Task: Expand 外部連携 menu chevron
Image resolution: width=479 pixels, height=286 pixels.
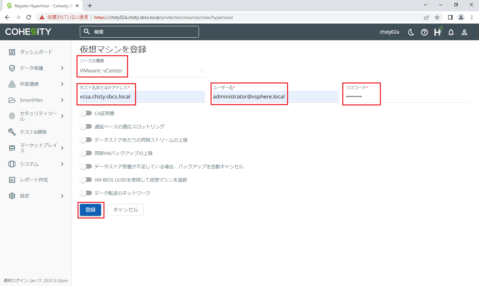Action: 62,84
